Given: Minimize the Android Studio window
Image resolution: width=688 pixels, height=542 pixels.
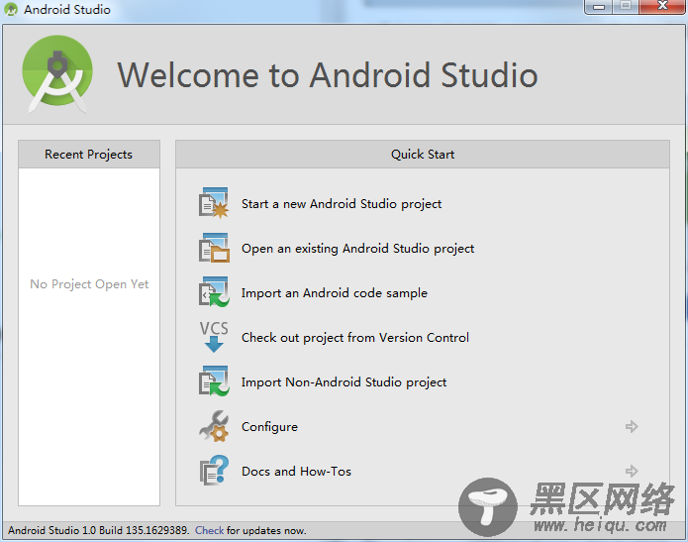Looking at the screenshot, I should (x=599, y=7).
